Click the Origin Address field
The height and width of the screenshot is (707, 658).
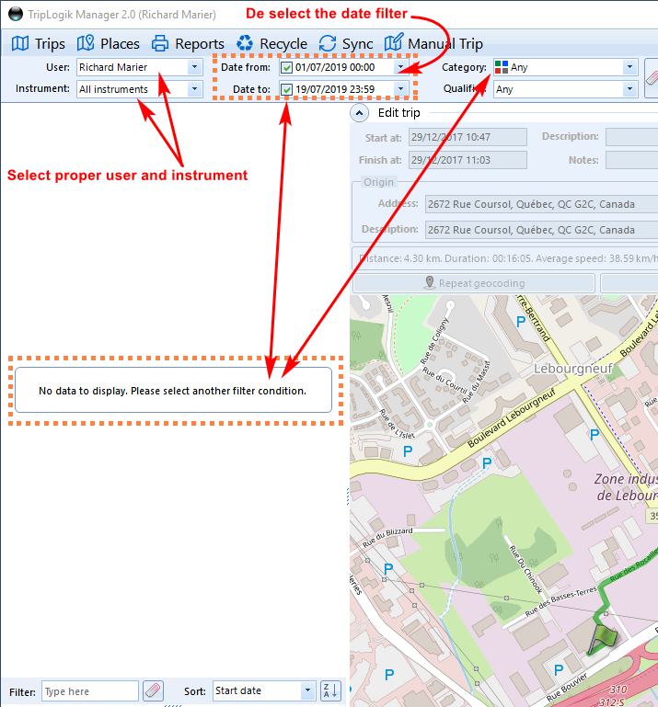click(541, 204)
